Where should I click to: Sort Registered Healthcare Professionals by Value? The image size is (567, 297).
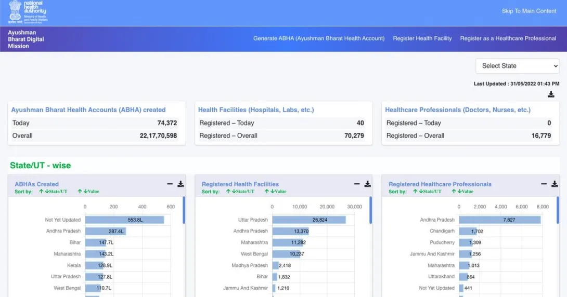pos(462,191)
